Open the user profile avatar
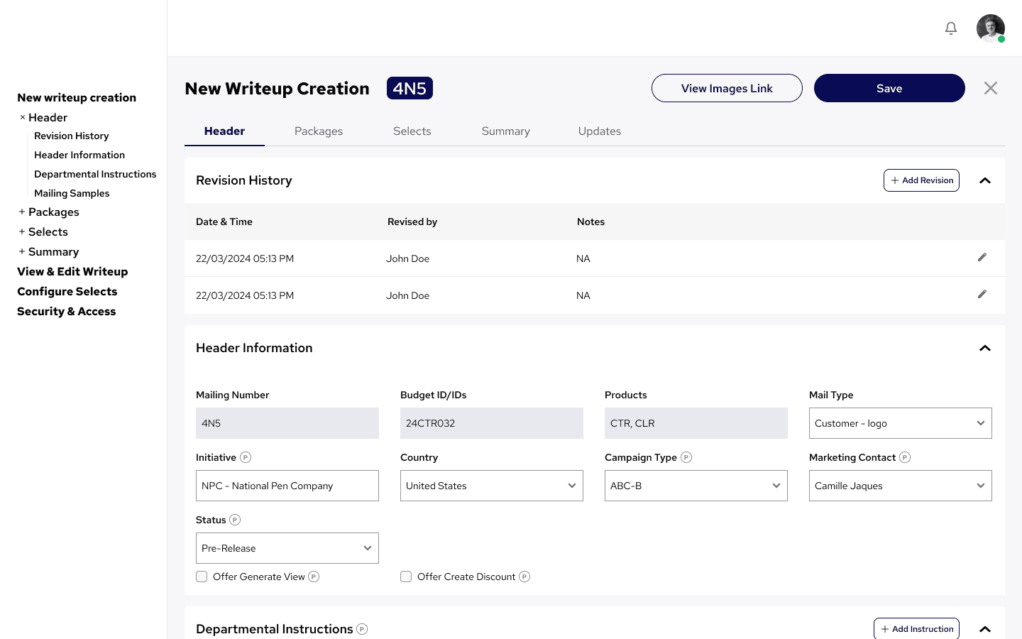Screen dimensions: 1022x639 [x=990, y=28]
